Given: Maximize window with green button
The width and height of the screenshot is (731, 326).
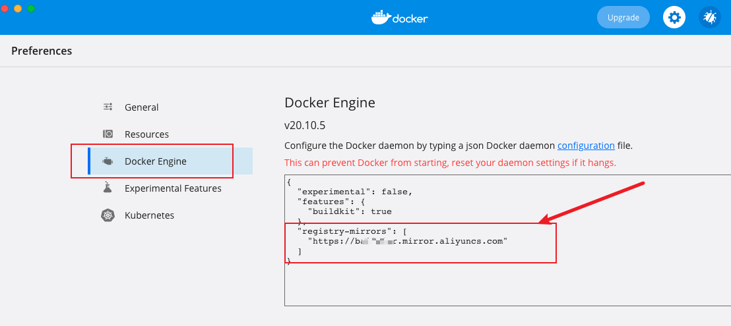Looking at the screenshot, I should click(x=31, y=9).
